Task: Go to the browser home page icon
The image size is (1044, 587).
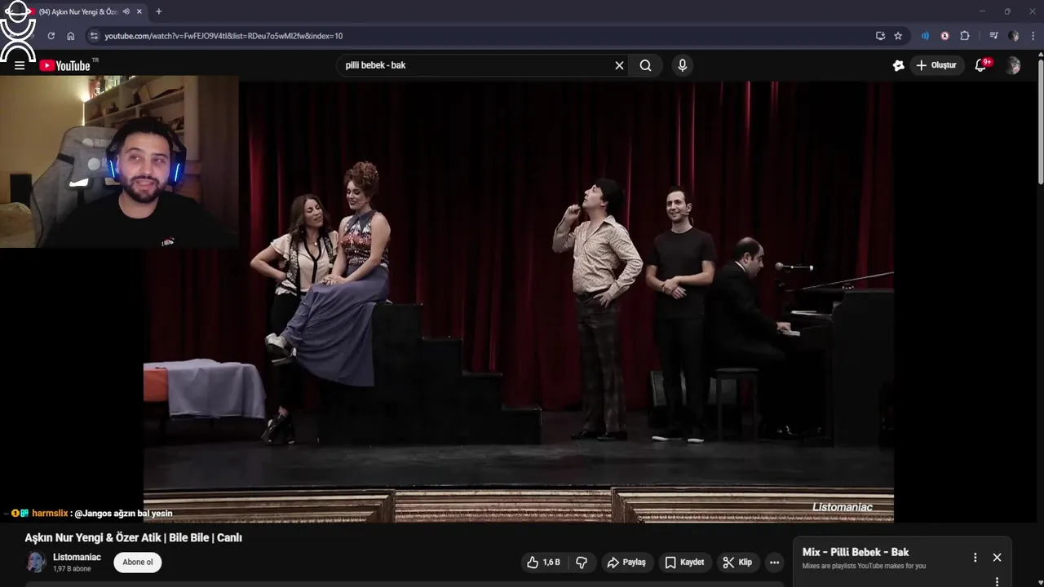Action: click(x=71, y=36)
